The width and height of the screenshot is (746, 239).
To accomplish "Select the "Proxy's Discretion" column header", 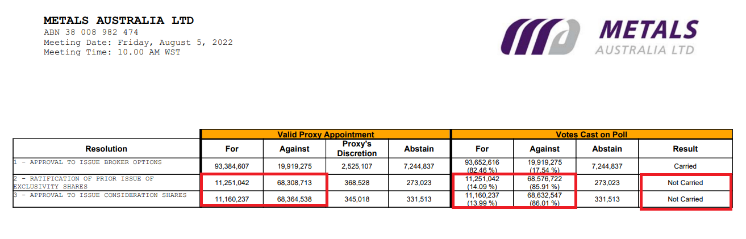I will point(357,149).
